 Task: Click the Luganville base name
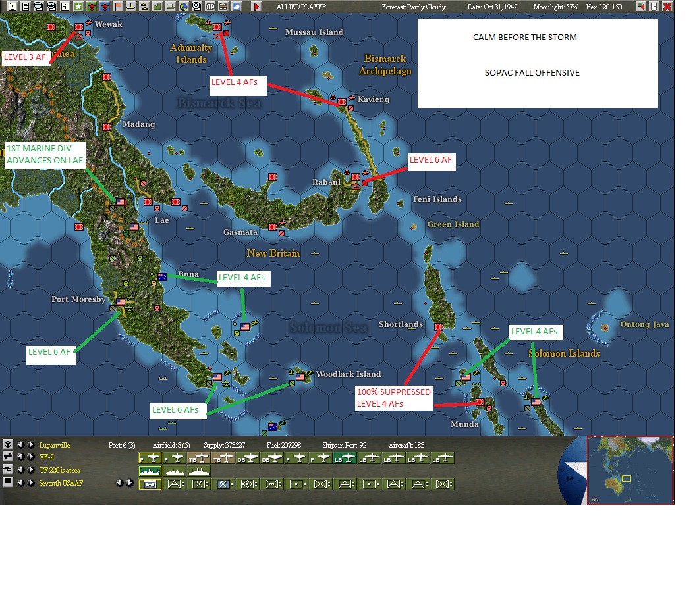point(55,445)
